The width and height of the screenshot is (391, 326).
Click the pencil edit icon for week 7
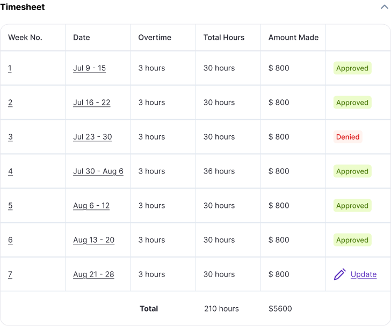point(340,274)
